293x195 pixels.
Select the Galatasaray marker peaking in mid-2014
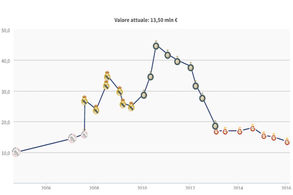click(x=253, y=128)
